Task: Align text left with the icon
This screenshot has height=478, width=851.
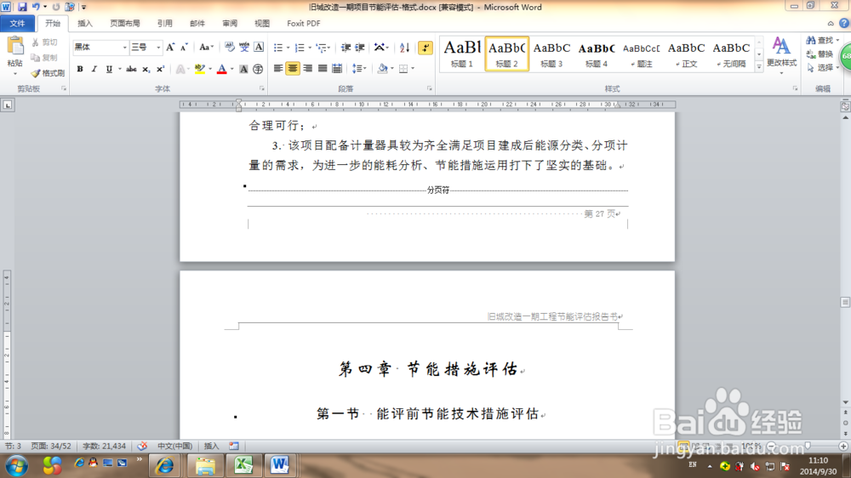Action: (x=278, y=68)
